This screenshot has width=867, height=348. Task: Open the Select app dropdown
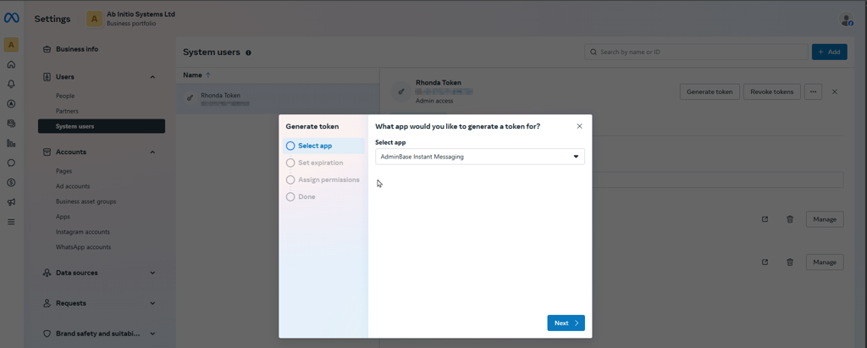[x=479, y=157]
